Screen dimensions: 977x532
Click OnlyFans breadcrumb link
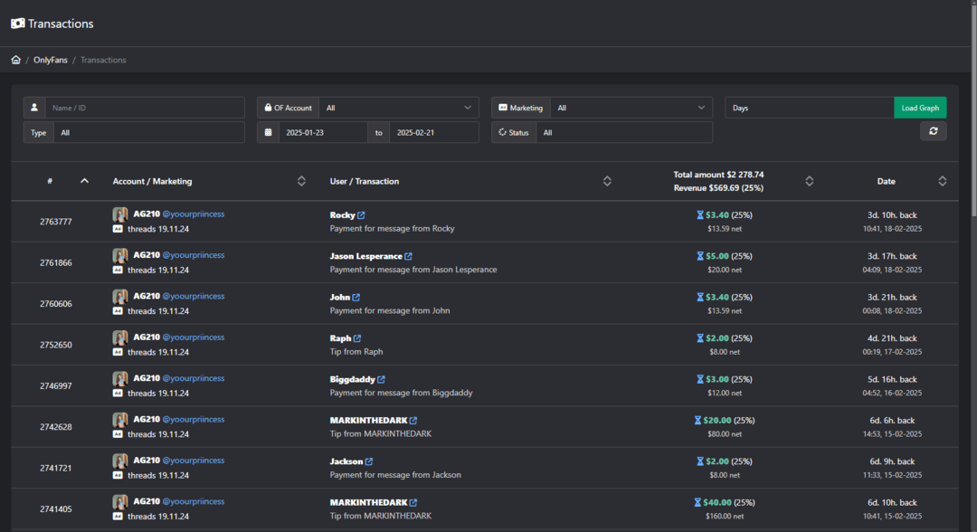tap(51, 60)
